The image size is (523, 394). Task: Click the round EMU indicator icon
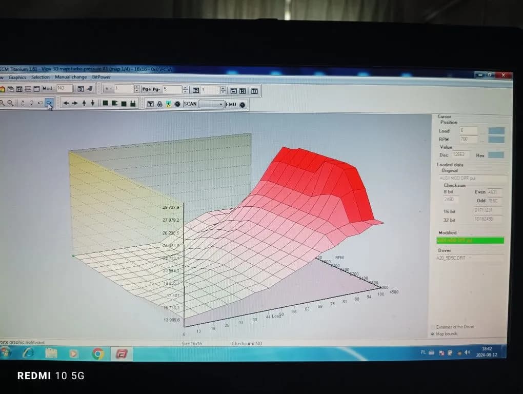click(242, 105)
